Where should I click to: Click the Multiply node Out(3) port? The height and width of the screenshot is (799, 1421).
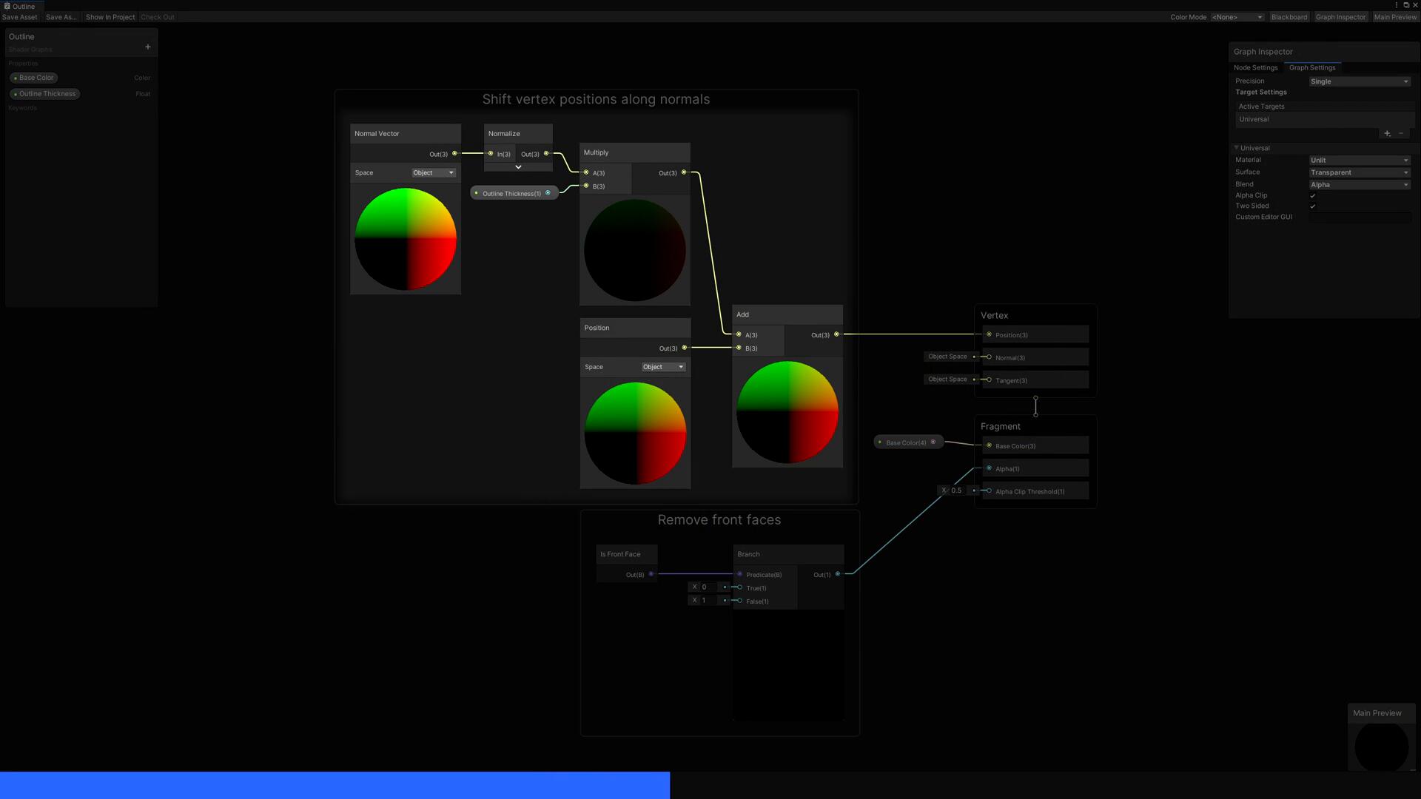click(x=684, y=172)
